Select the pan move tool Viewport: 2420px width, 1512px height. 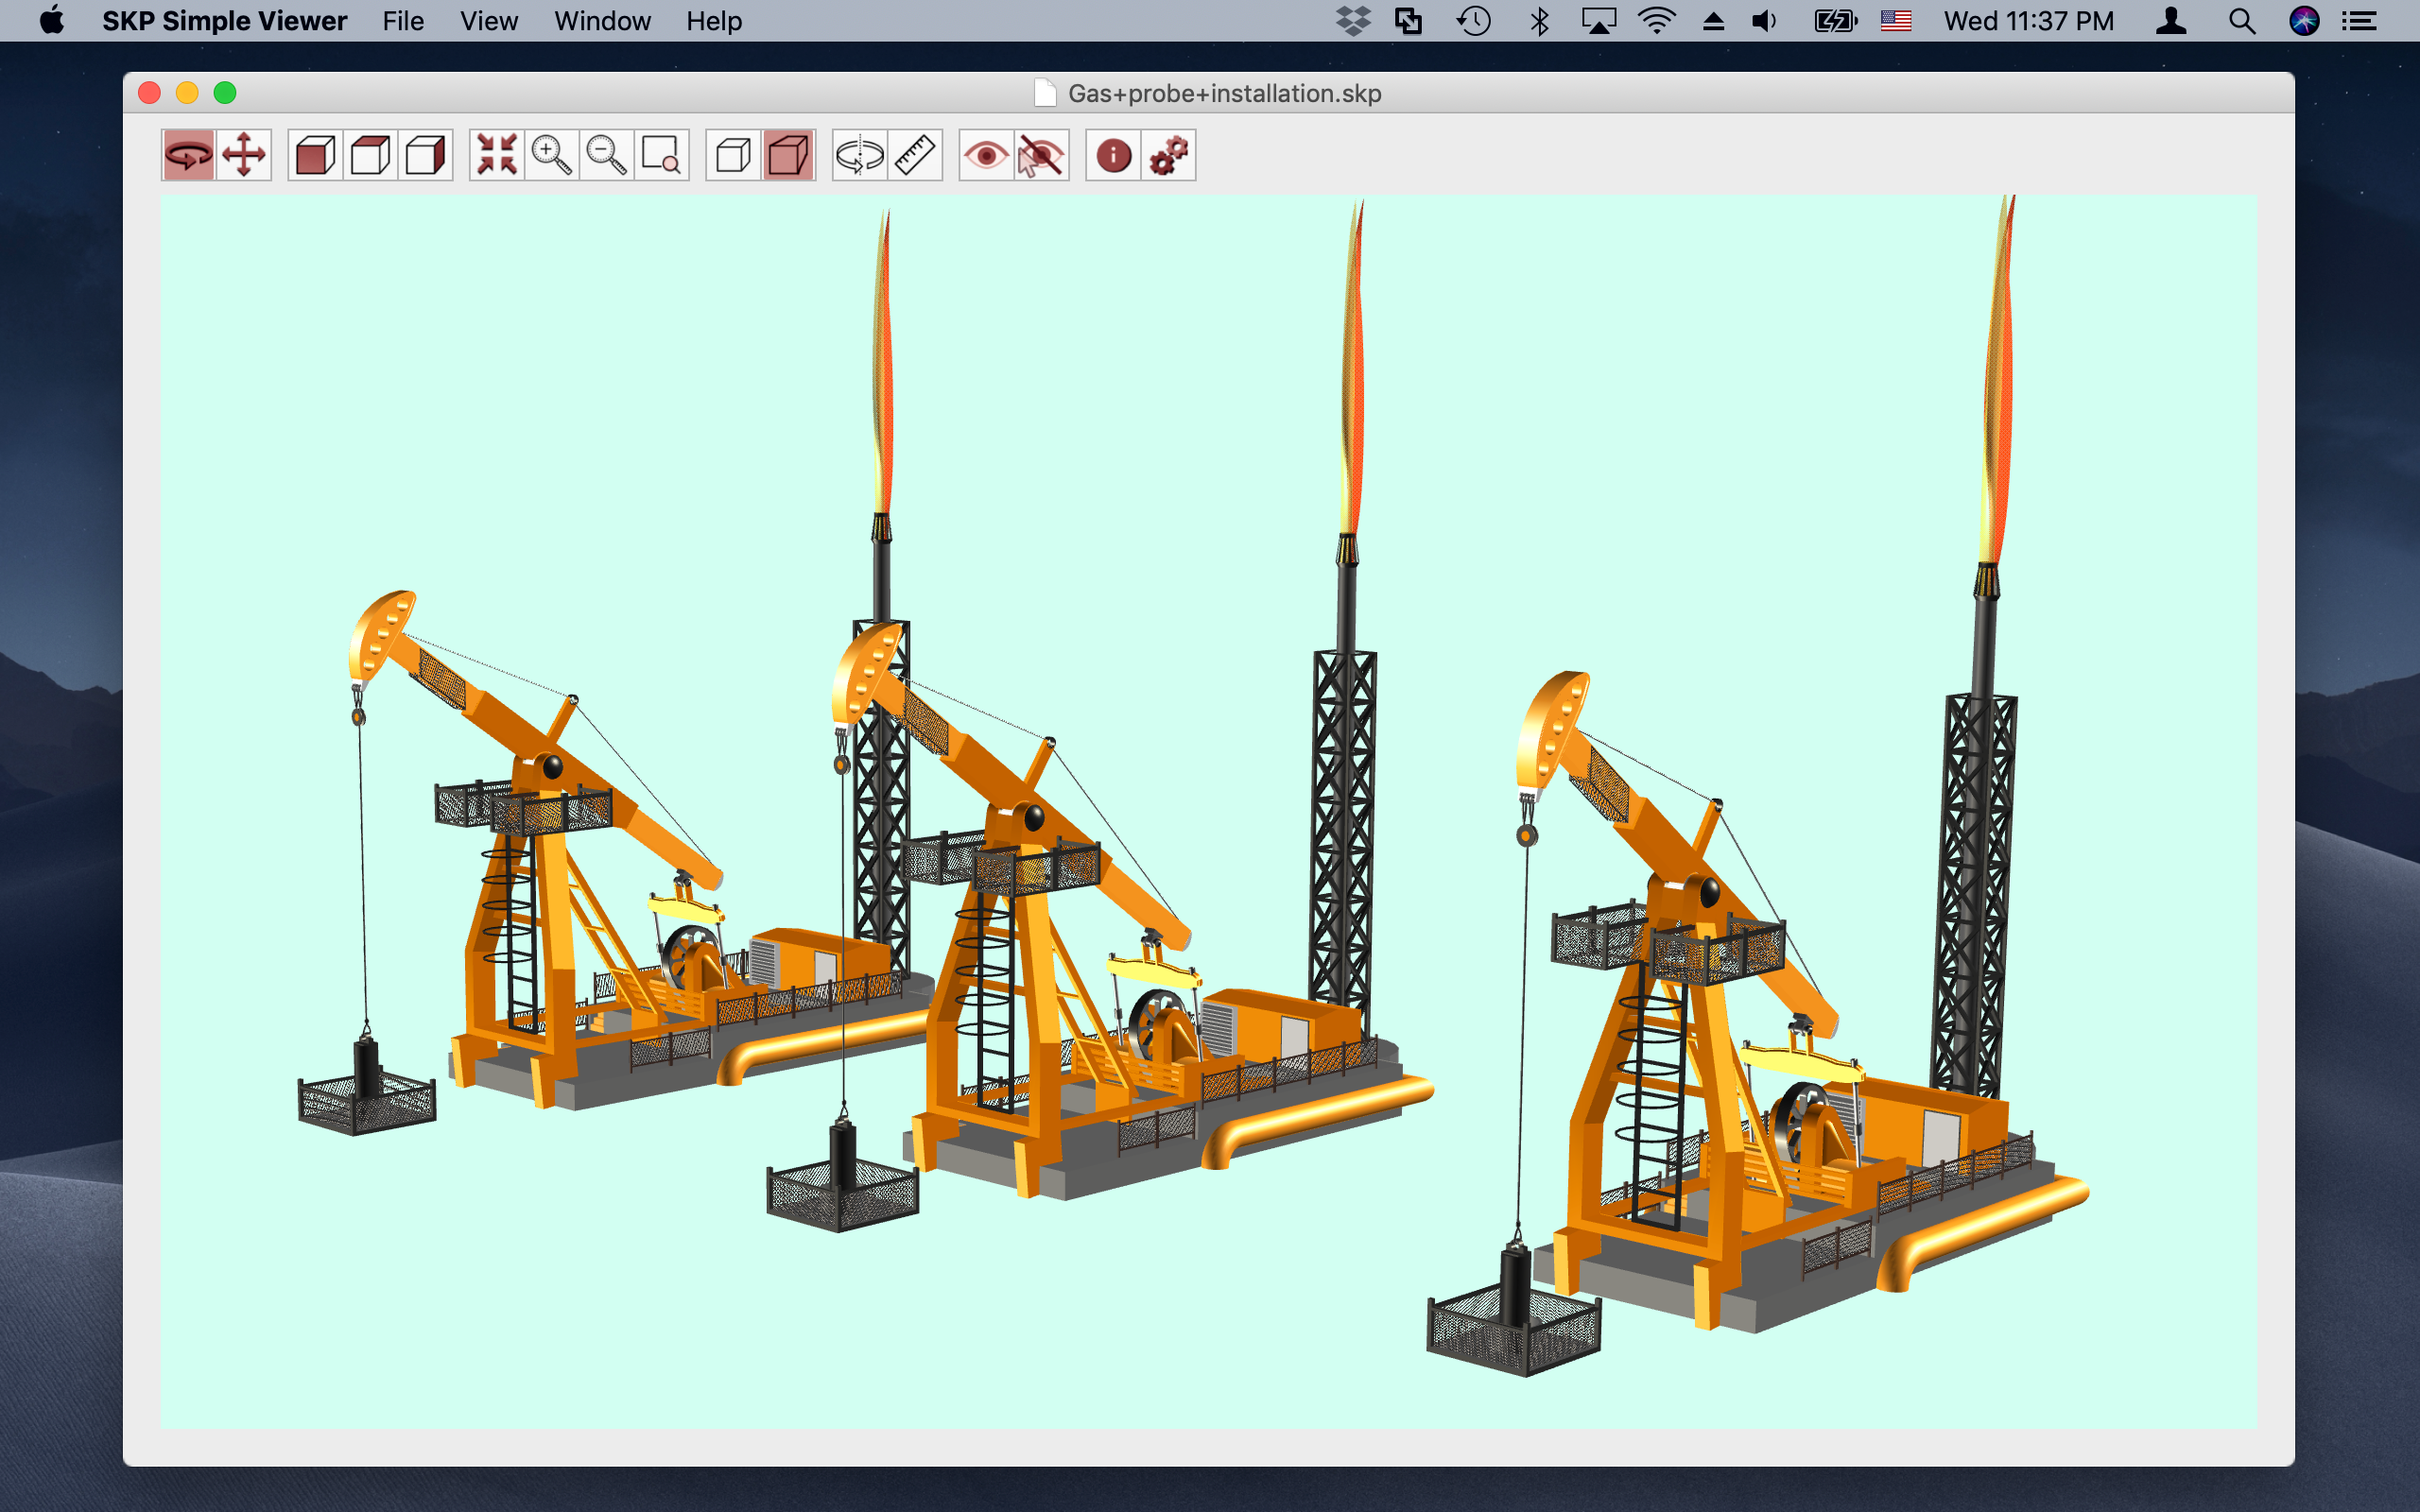pyautogui.click(x=244, y=155)
